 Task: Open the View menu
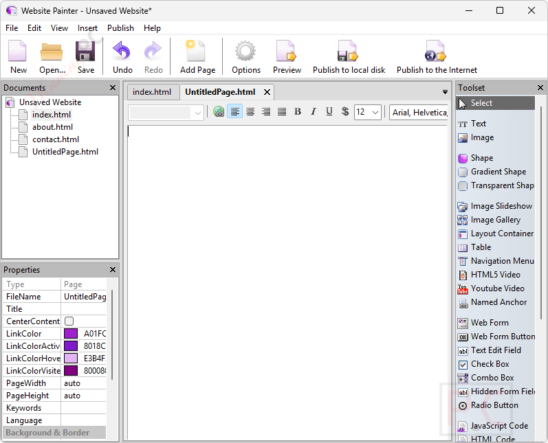click(x=59, y=28)
